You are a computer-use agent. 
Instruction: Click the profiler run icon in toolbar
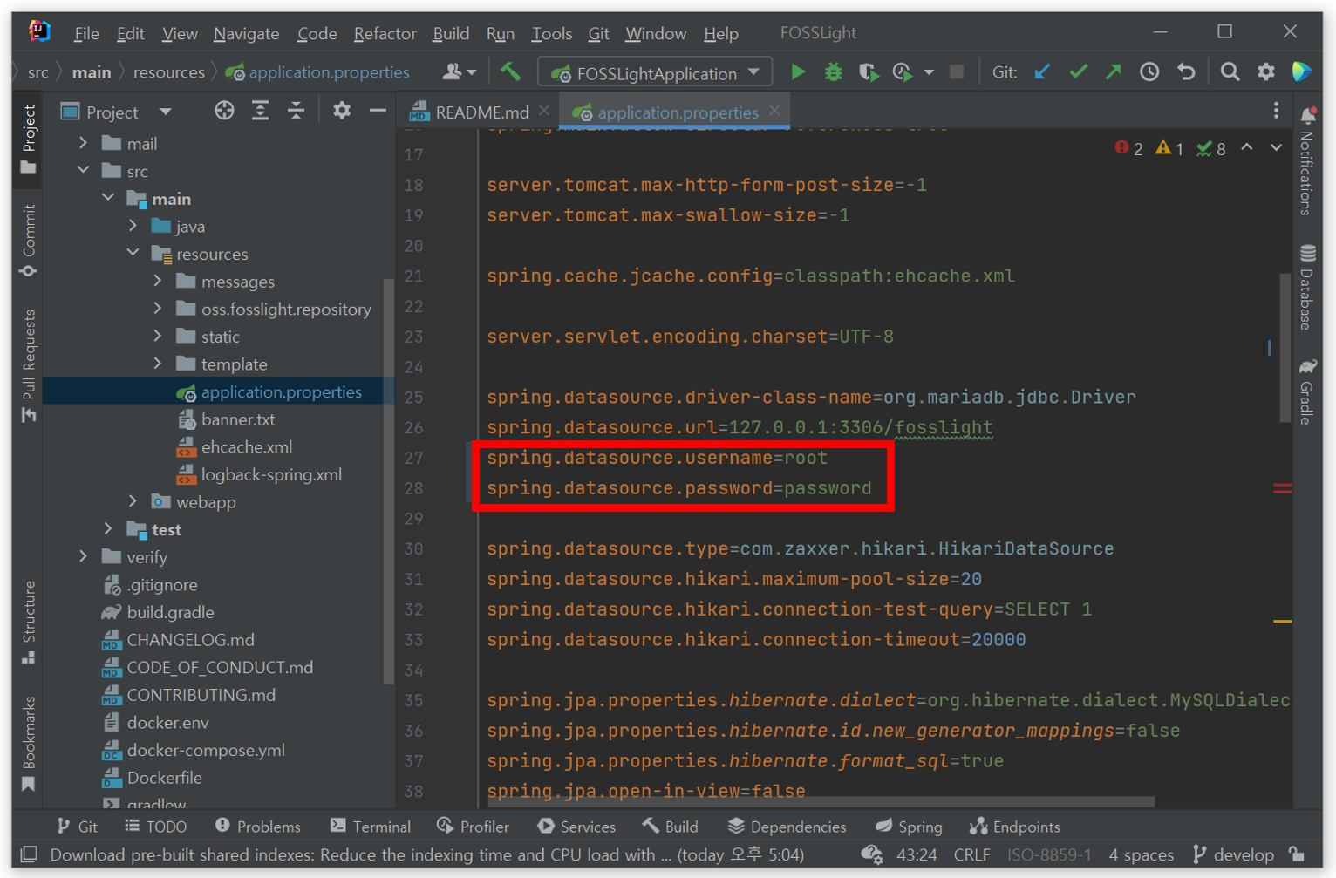point(903,72)
